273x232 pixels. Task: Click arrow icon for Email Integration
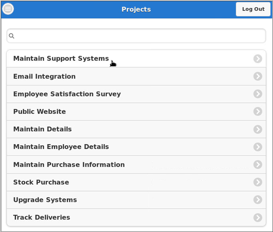pyautogui.click(x=258, y=76)
